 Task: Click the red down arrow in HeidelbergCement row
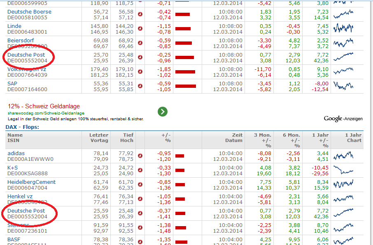coord(140,185)
